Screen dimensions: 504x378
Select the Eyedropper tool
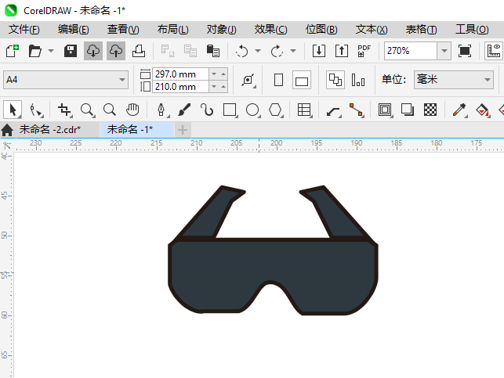click(462, 110)
